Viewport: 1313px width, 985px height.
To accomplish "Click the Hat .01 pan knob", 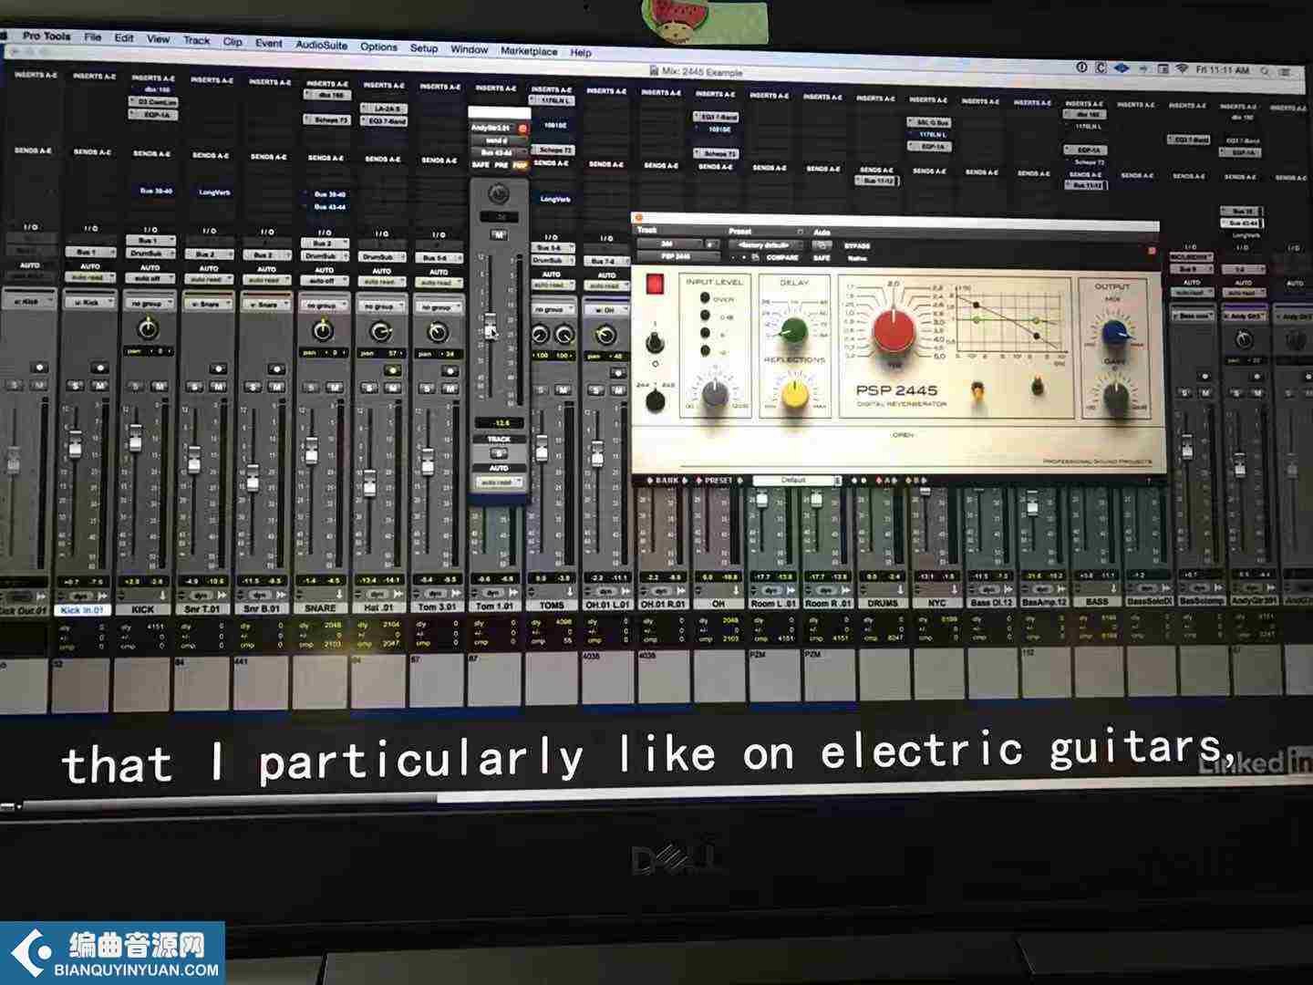I will click(379, 331).
